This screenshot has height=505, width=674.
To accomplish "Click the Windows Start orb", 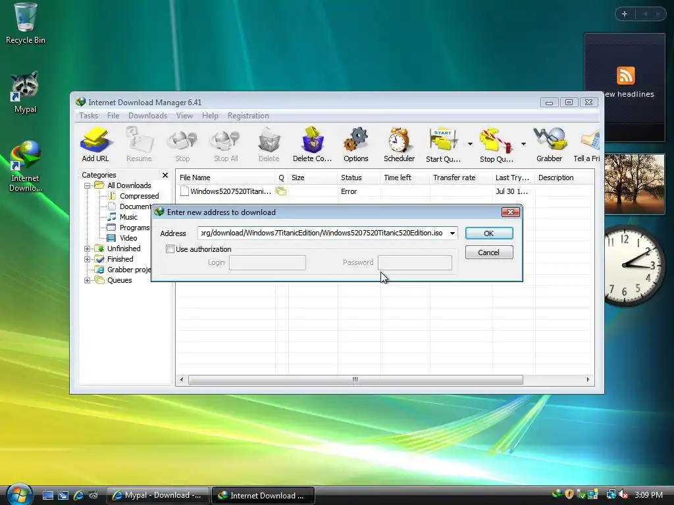I will pos(18,494).
